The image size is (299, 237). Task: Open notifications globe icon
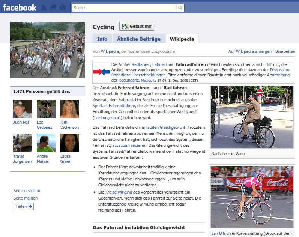[x=63, y=8]
